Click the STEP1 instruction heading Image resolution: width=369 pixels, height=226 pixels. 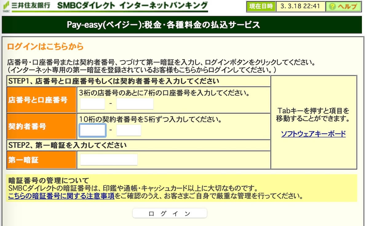point(114,81)
